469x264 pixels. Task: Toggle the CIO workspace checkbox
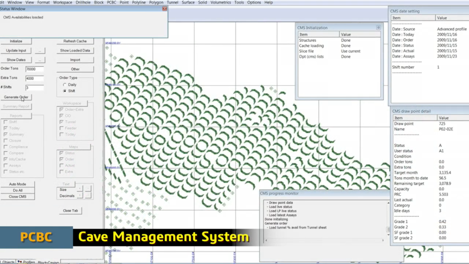pos(61,116)
